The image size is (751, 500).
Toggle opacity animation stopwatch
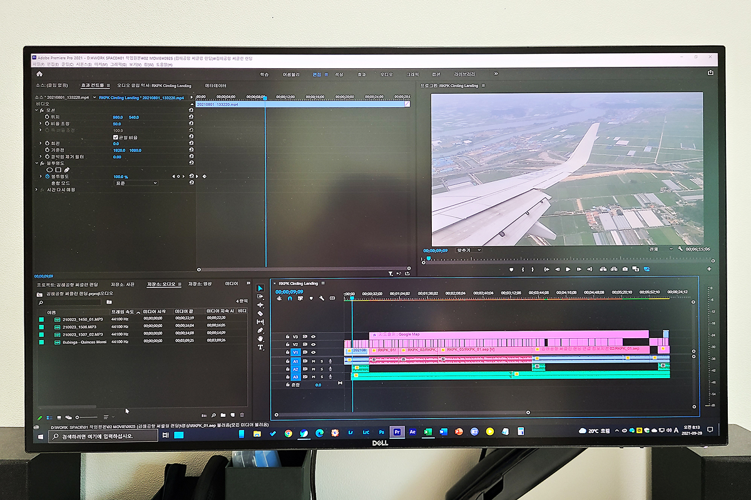tap(46, 177)
